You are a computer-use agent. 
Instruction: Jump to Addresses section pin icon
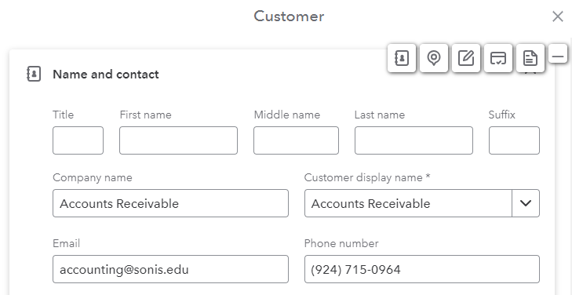[434, 58]
